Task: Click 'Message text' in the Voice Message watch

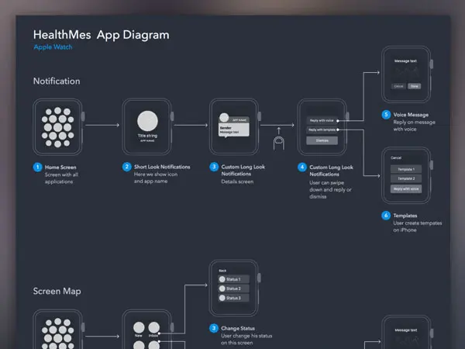Action: tap(405, 60)
